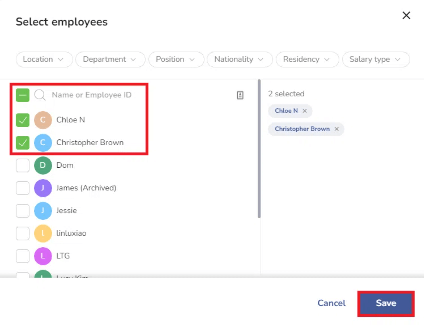Check the James (Archived) checkbox
Screen dimensions: 430x325
[x=23, y=188]
